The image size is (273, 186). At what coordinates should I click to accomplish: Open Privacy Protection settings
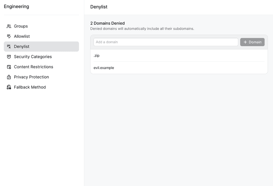click(x=32, y=77)
